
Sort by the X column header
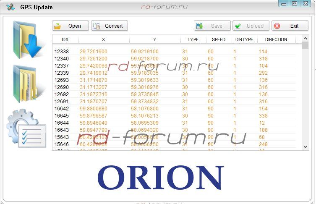[103, 39]
